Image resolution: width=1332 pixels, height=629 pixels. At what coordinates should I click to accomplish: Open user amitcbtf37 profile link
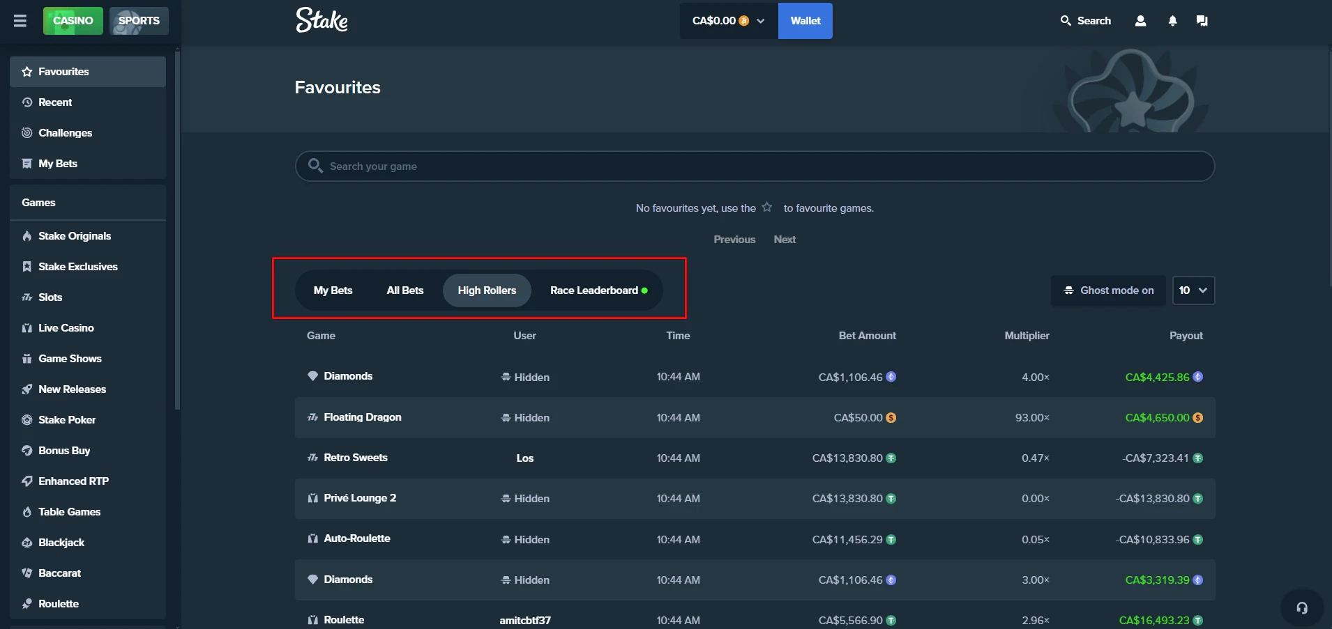525,620
